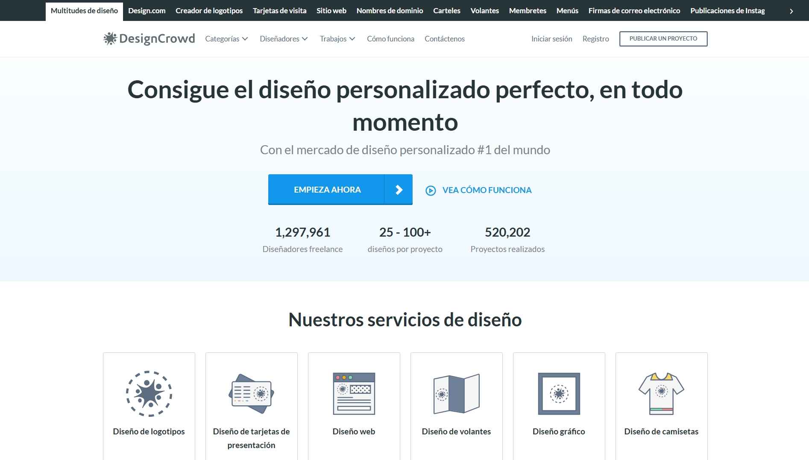Image resolution: width=809 pixels, height=460 pixels.
Task: Pick the t-shirt design icon
Action: tap(661, 393)
